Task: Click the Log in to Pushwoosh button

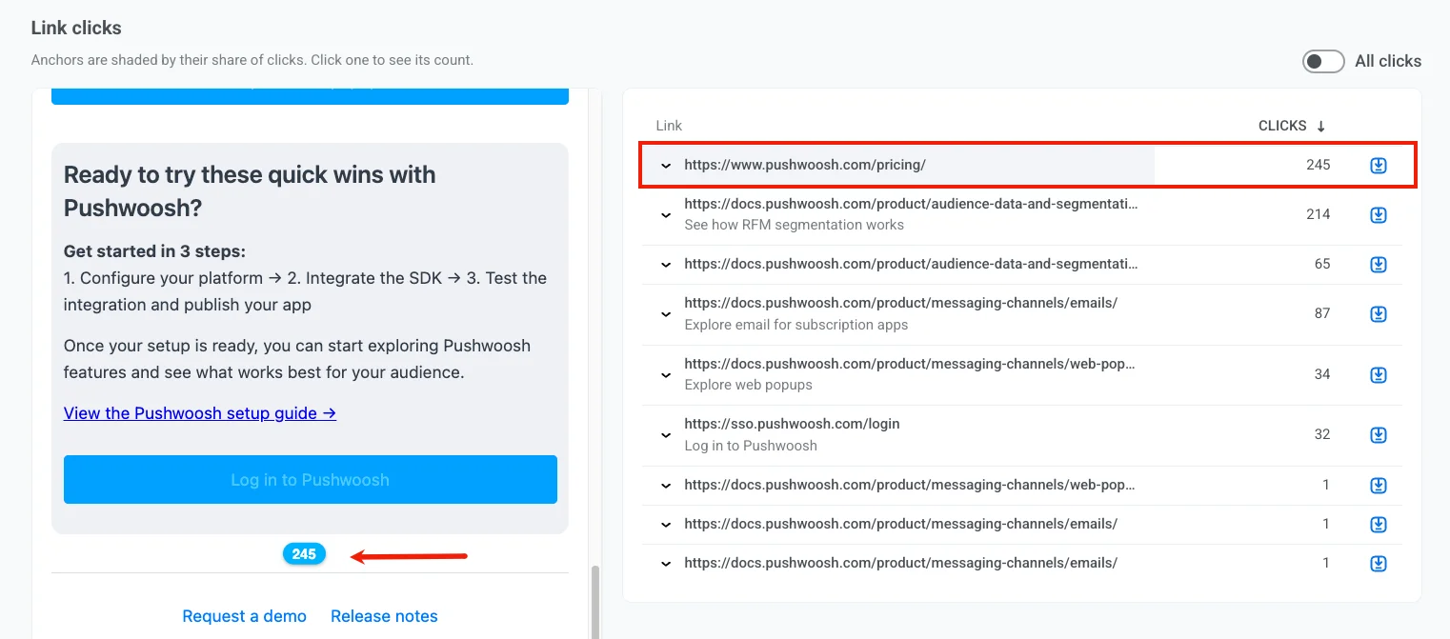Action: pos(311,479)
